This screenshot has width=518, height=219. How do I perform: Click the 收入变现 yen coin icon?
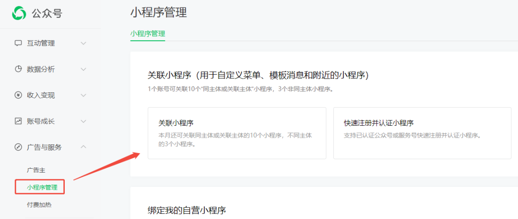coord(18,95)
